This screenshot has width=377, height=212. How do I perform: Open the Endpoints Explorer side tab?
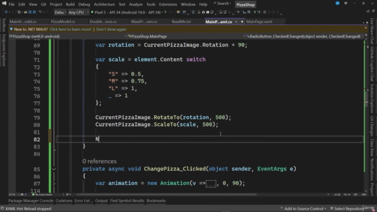tap(4, 50)
